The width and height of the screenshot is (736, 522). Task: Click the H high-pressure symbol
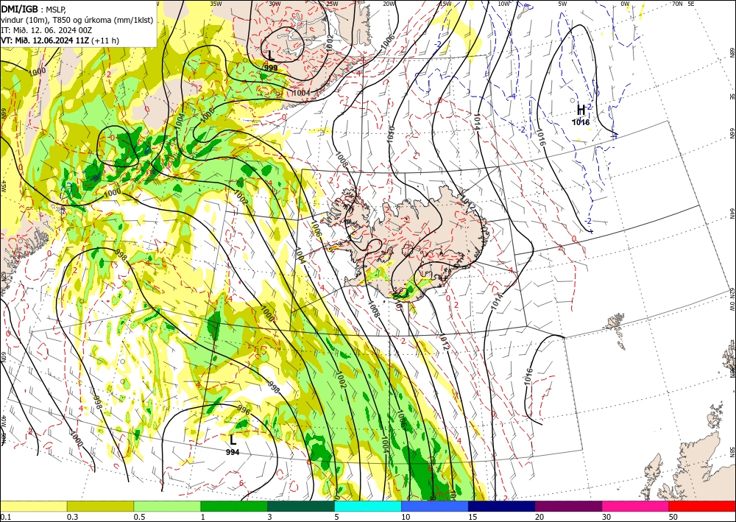point(581,110)
